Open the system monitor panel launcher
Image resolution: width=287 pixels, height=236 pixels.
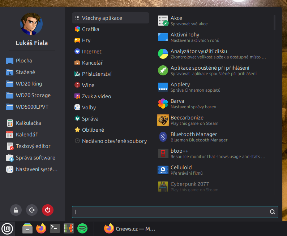tap(69, 228)
